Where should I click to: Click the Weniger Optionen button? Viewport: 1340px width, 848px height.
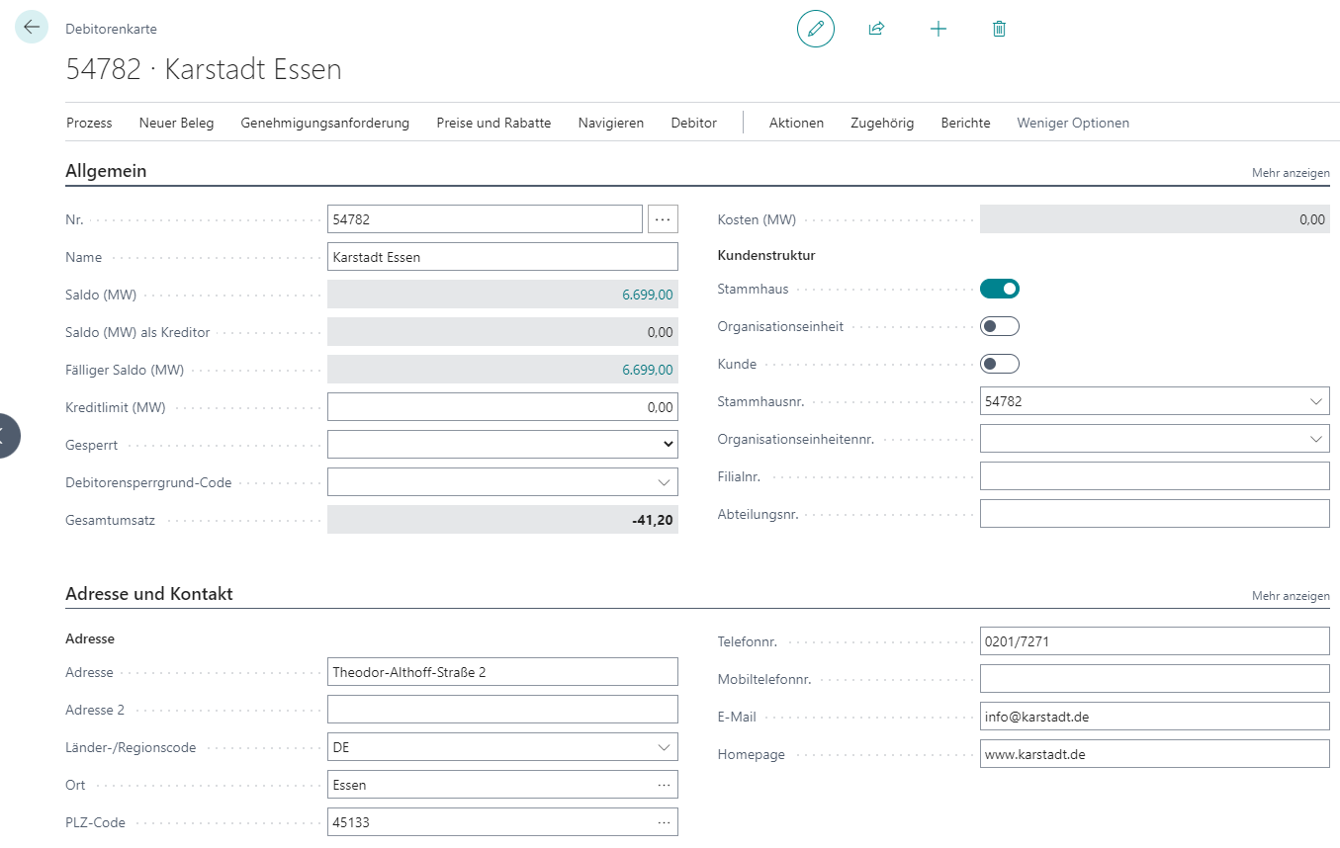coord(1073,124)
